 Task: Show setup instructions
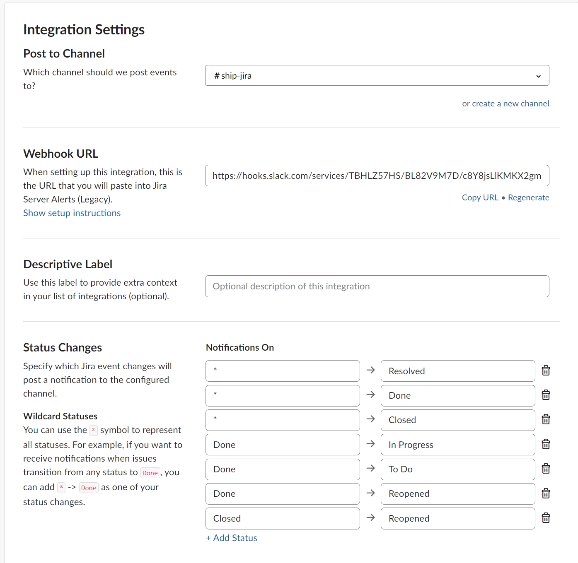(72, 213)
